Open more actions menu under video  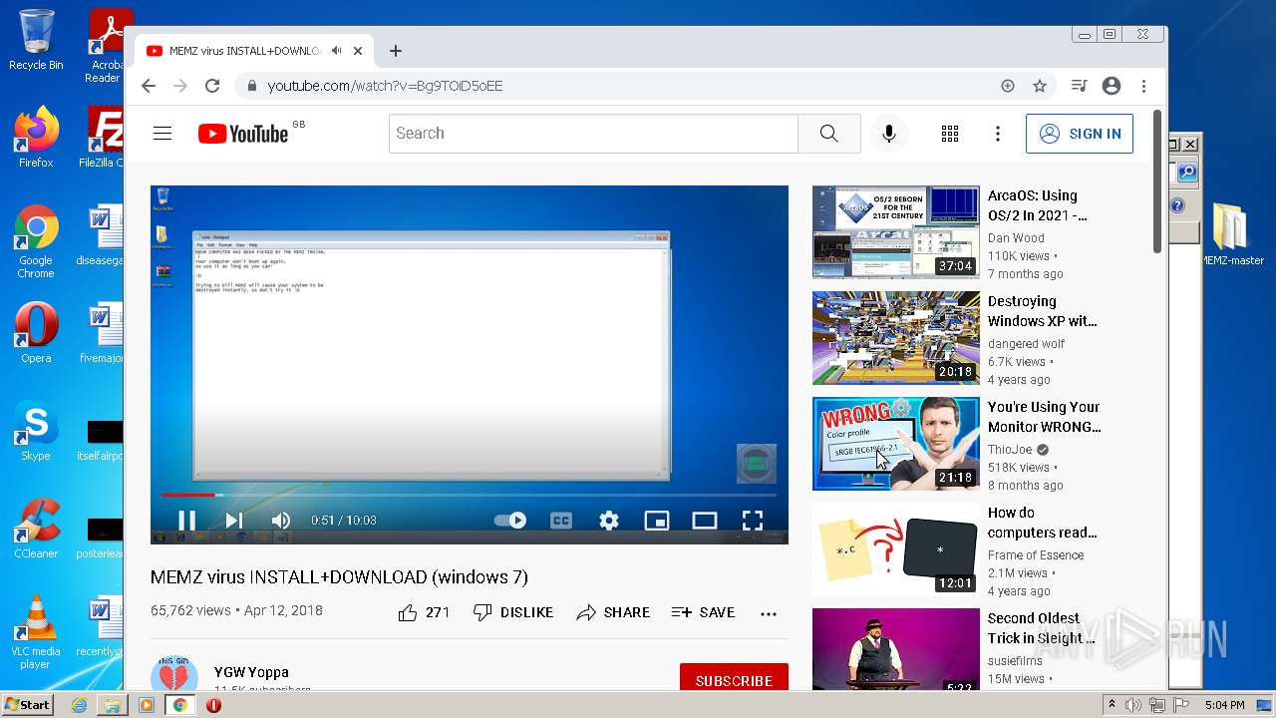coord(769,613)
